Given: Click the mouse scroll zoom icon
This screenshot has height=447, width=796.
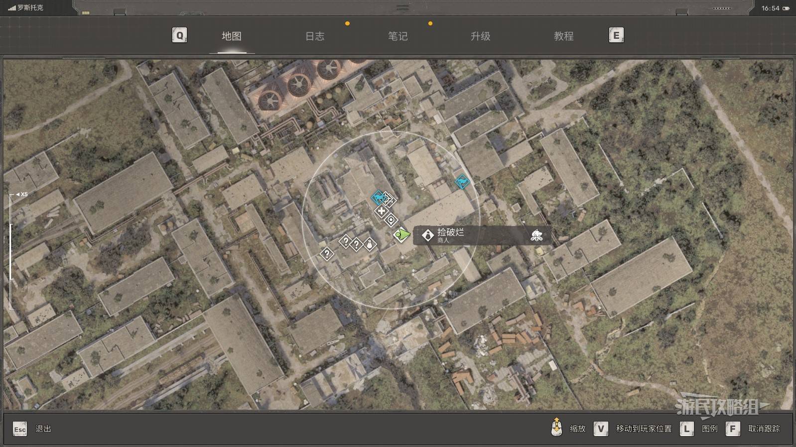Looking at the screenshot, I should (556, 428).
